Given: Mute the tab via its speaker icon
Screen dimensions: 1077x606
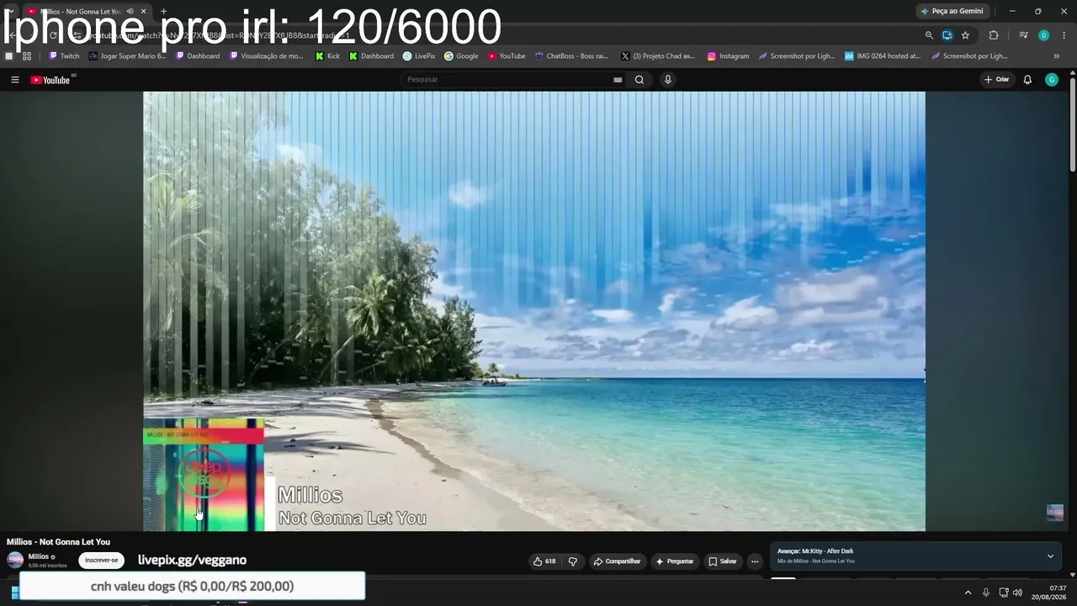Looking at the screenshot, I should click(130, 12).
